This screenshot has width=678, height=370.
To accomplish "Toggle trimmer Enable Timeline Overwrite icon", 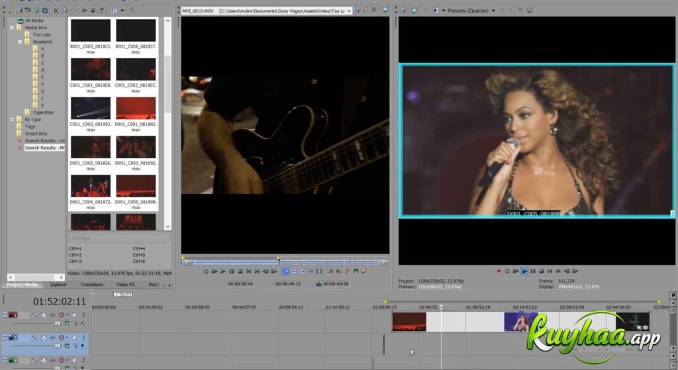I will [285, 271].
